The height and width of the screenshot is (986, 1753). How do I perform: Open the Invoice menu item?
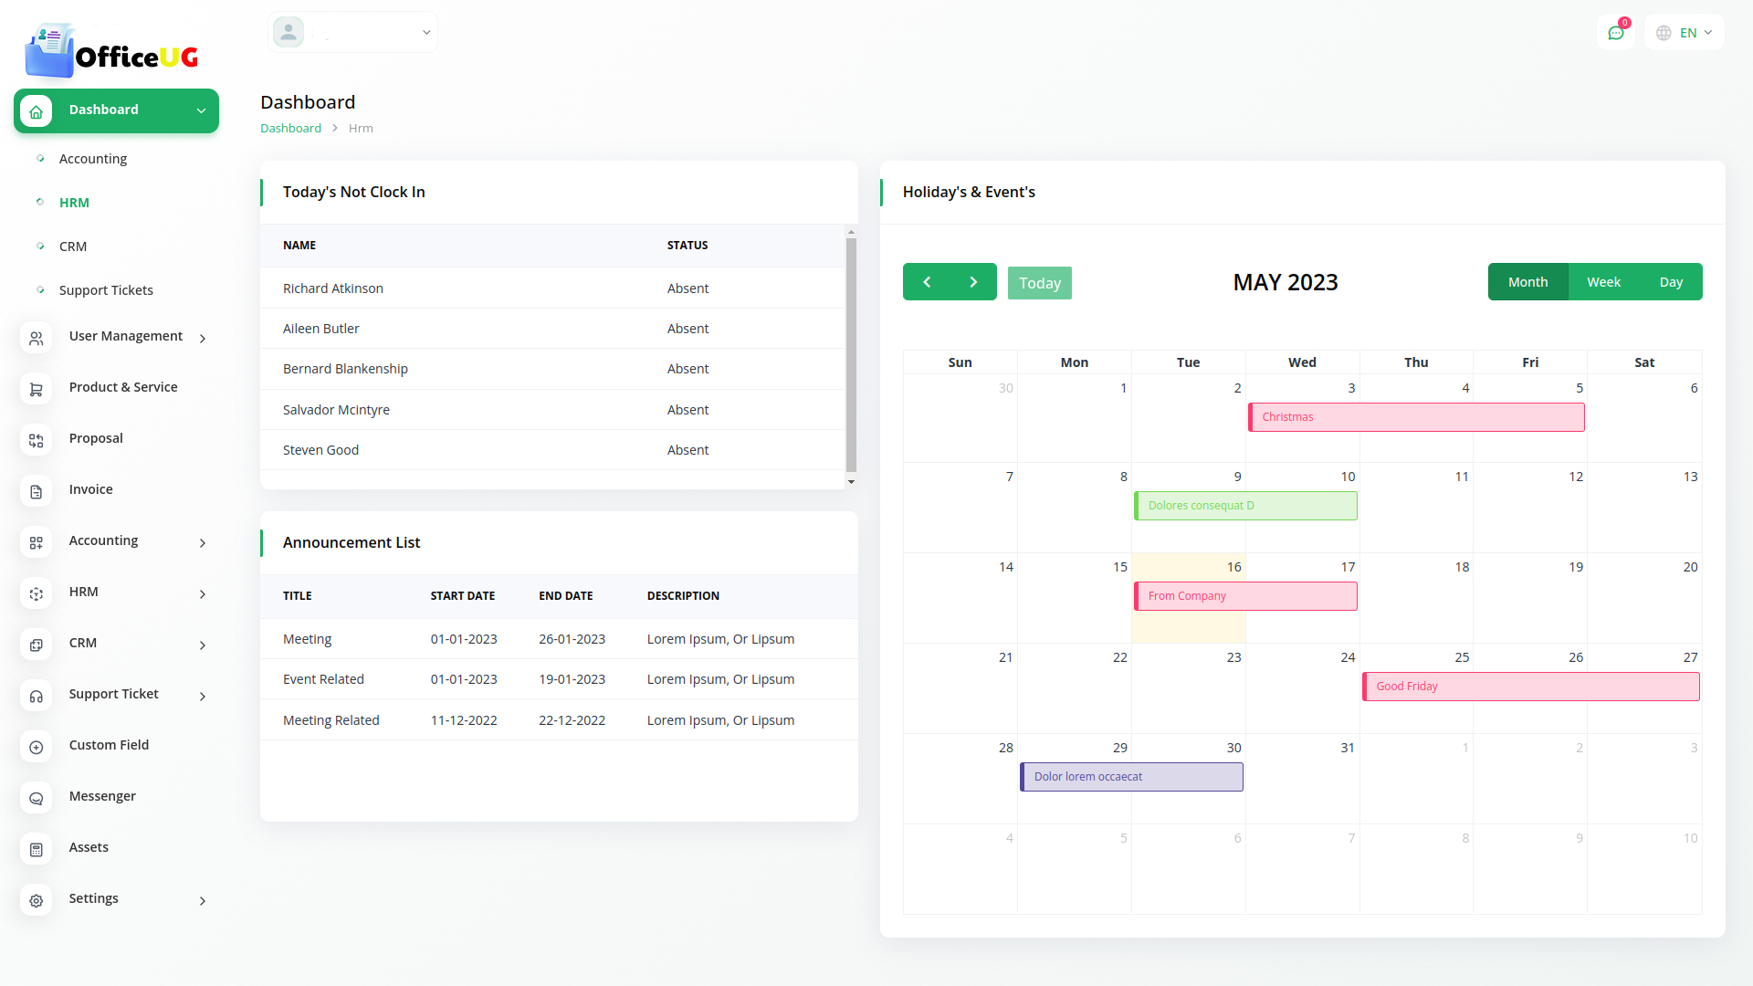91,489
